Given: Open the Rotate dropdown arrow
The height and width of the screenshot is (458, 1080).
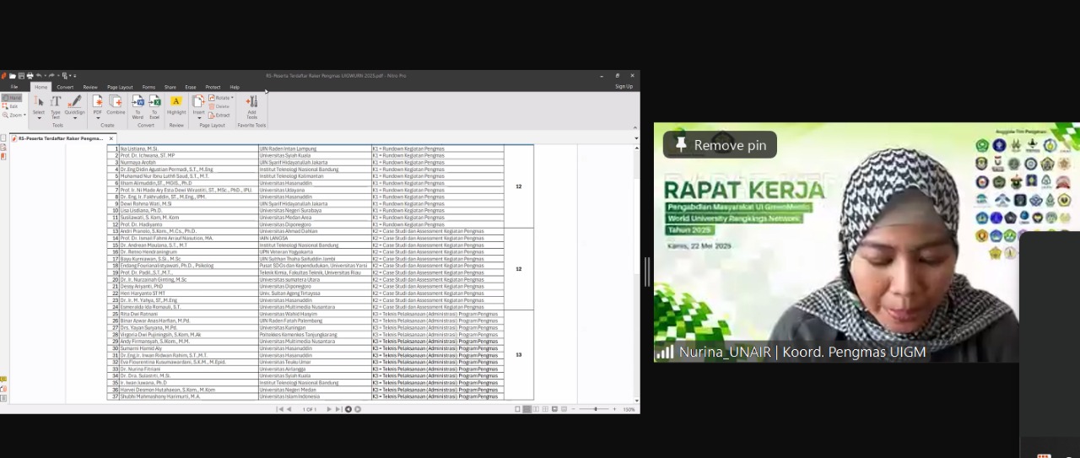Looking at the screenshot, I should (x=232, y=98).
